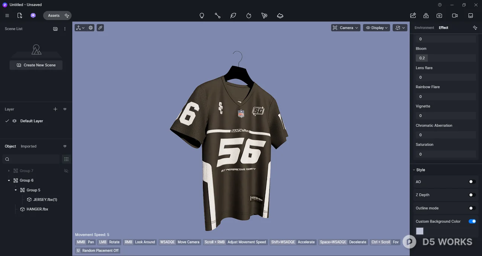The image size is (482, 256).
Task: Collapse the Group 6 tree node
Action: (9, 180)
